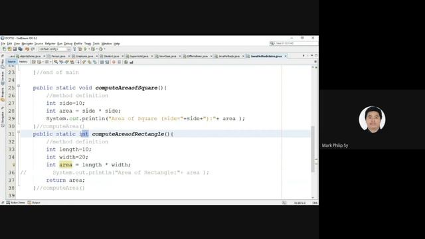Switch to the Person.java tab
The width and height of the screenshot is (425, 239).
pyautogui.click(x=58, y=56)
